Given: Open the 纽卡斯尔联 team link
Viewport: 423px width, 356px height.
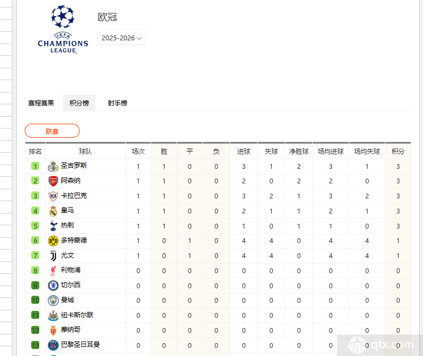Looking at the screenshot, I should [x=77, y=315].
